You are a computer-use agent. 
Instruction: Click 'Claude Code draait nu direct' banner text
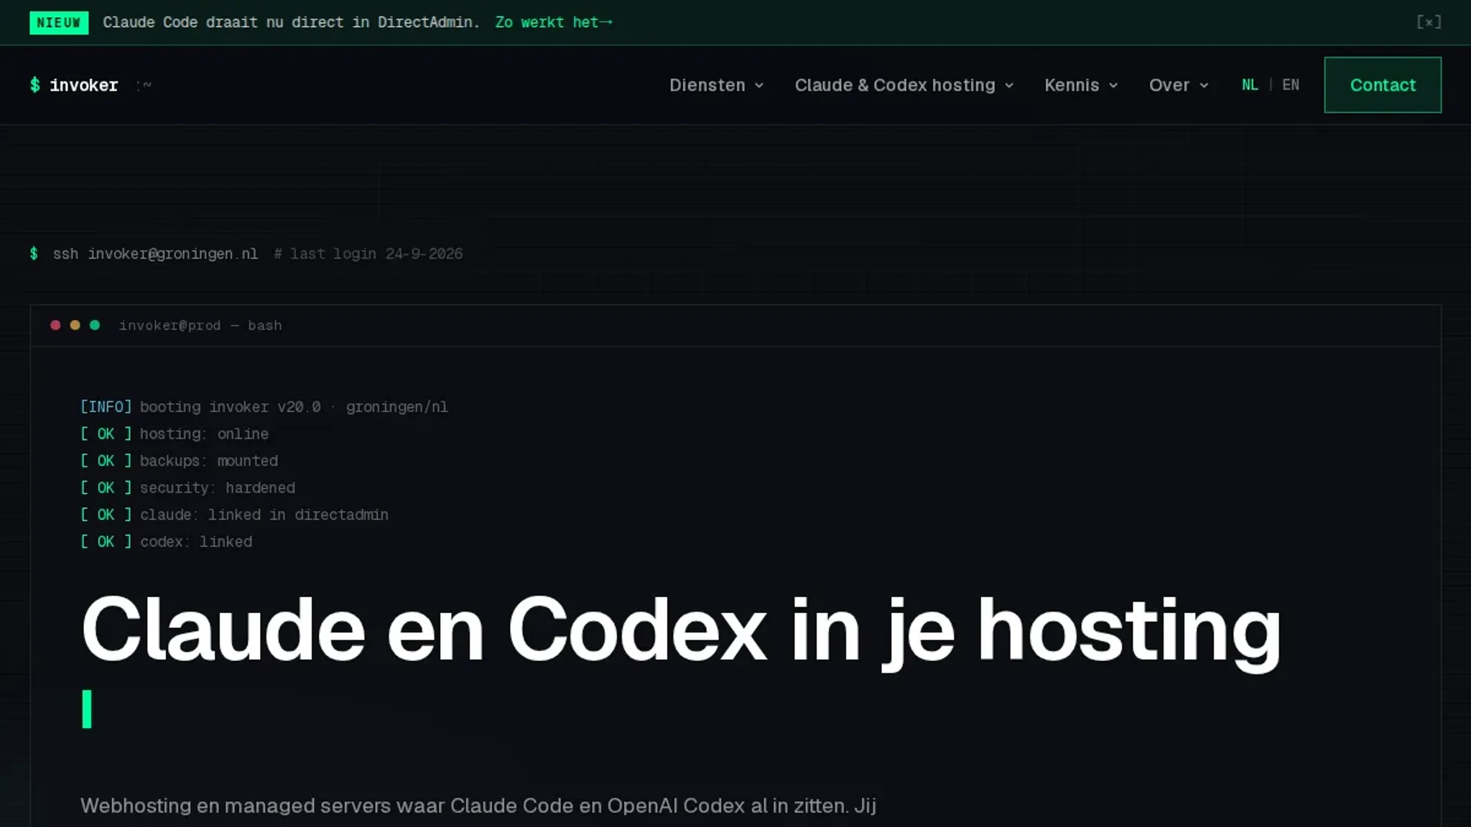pyautogui.click(x=291, y=22)
